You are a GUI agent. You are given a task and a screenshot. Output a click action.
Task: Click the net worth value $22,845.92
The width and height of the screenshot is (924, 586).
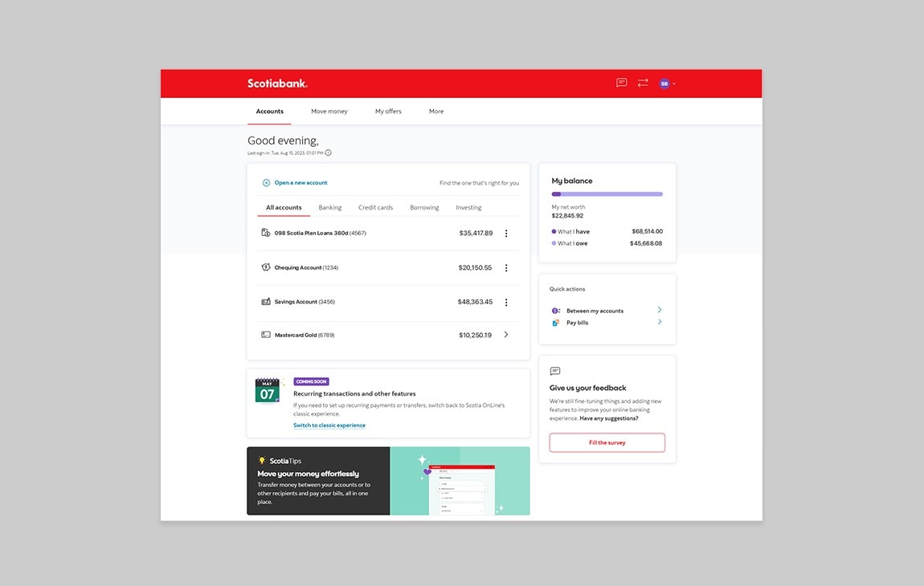(567, 216)
